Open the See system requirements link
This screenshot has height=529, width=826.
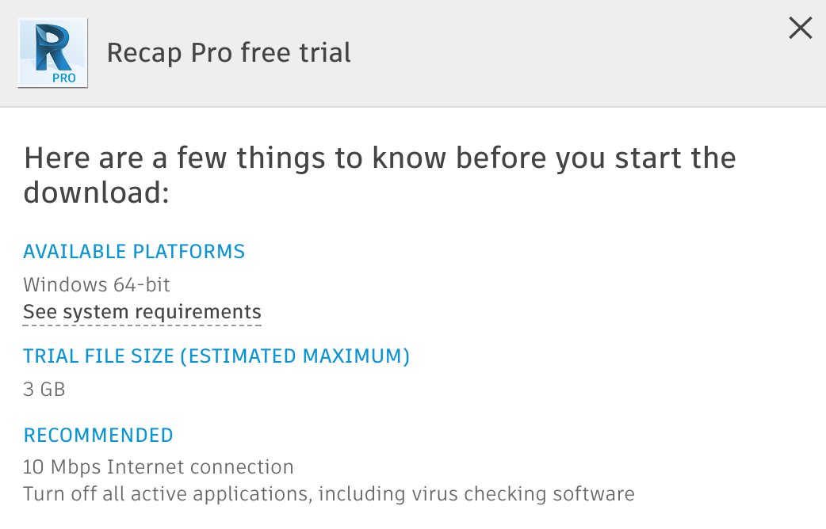coord(142,312)
